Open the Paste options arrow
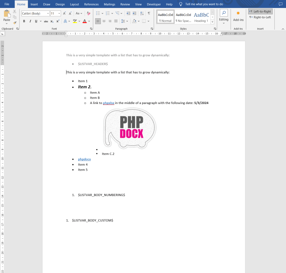The image size is (286, 273). [x=7, y=23]
